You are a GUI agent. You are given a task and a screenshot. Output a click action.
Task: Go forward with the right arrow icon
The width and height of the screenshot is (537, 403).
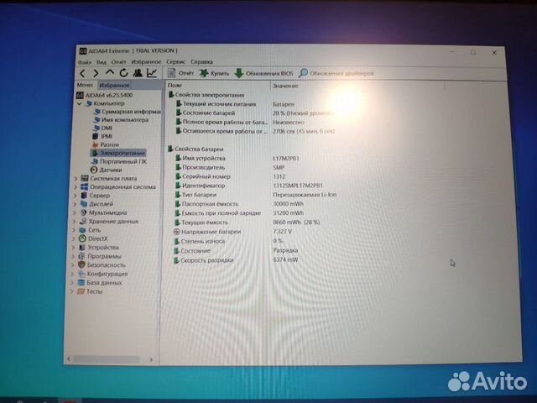[96, 73]
